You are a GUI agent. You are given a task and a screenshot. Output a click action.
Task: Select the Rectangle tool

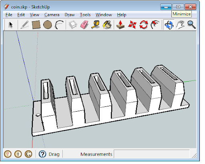point(36,25)
